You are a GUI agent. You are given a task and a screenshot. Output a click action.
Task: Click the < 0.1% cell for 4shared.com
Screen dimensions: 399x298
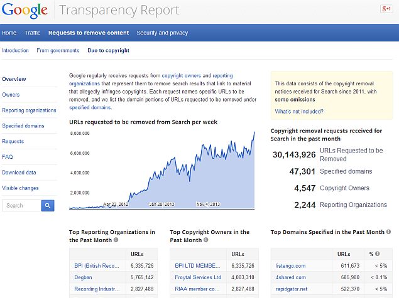coord(379,277)
